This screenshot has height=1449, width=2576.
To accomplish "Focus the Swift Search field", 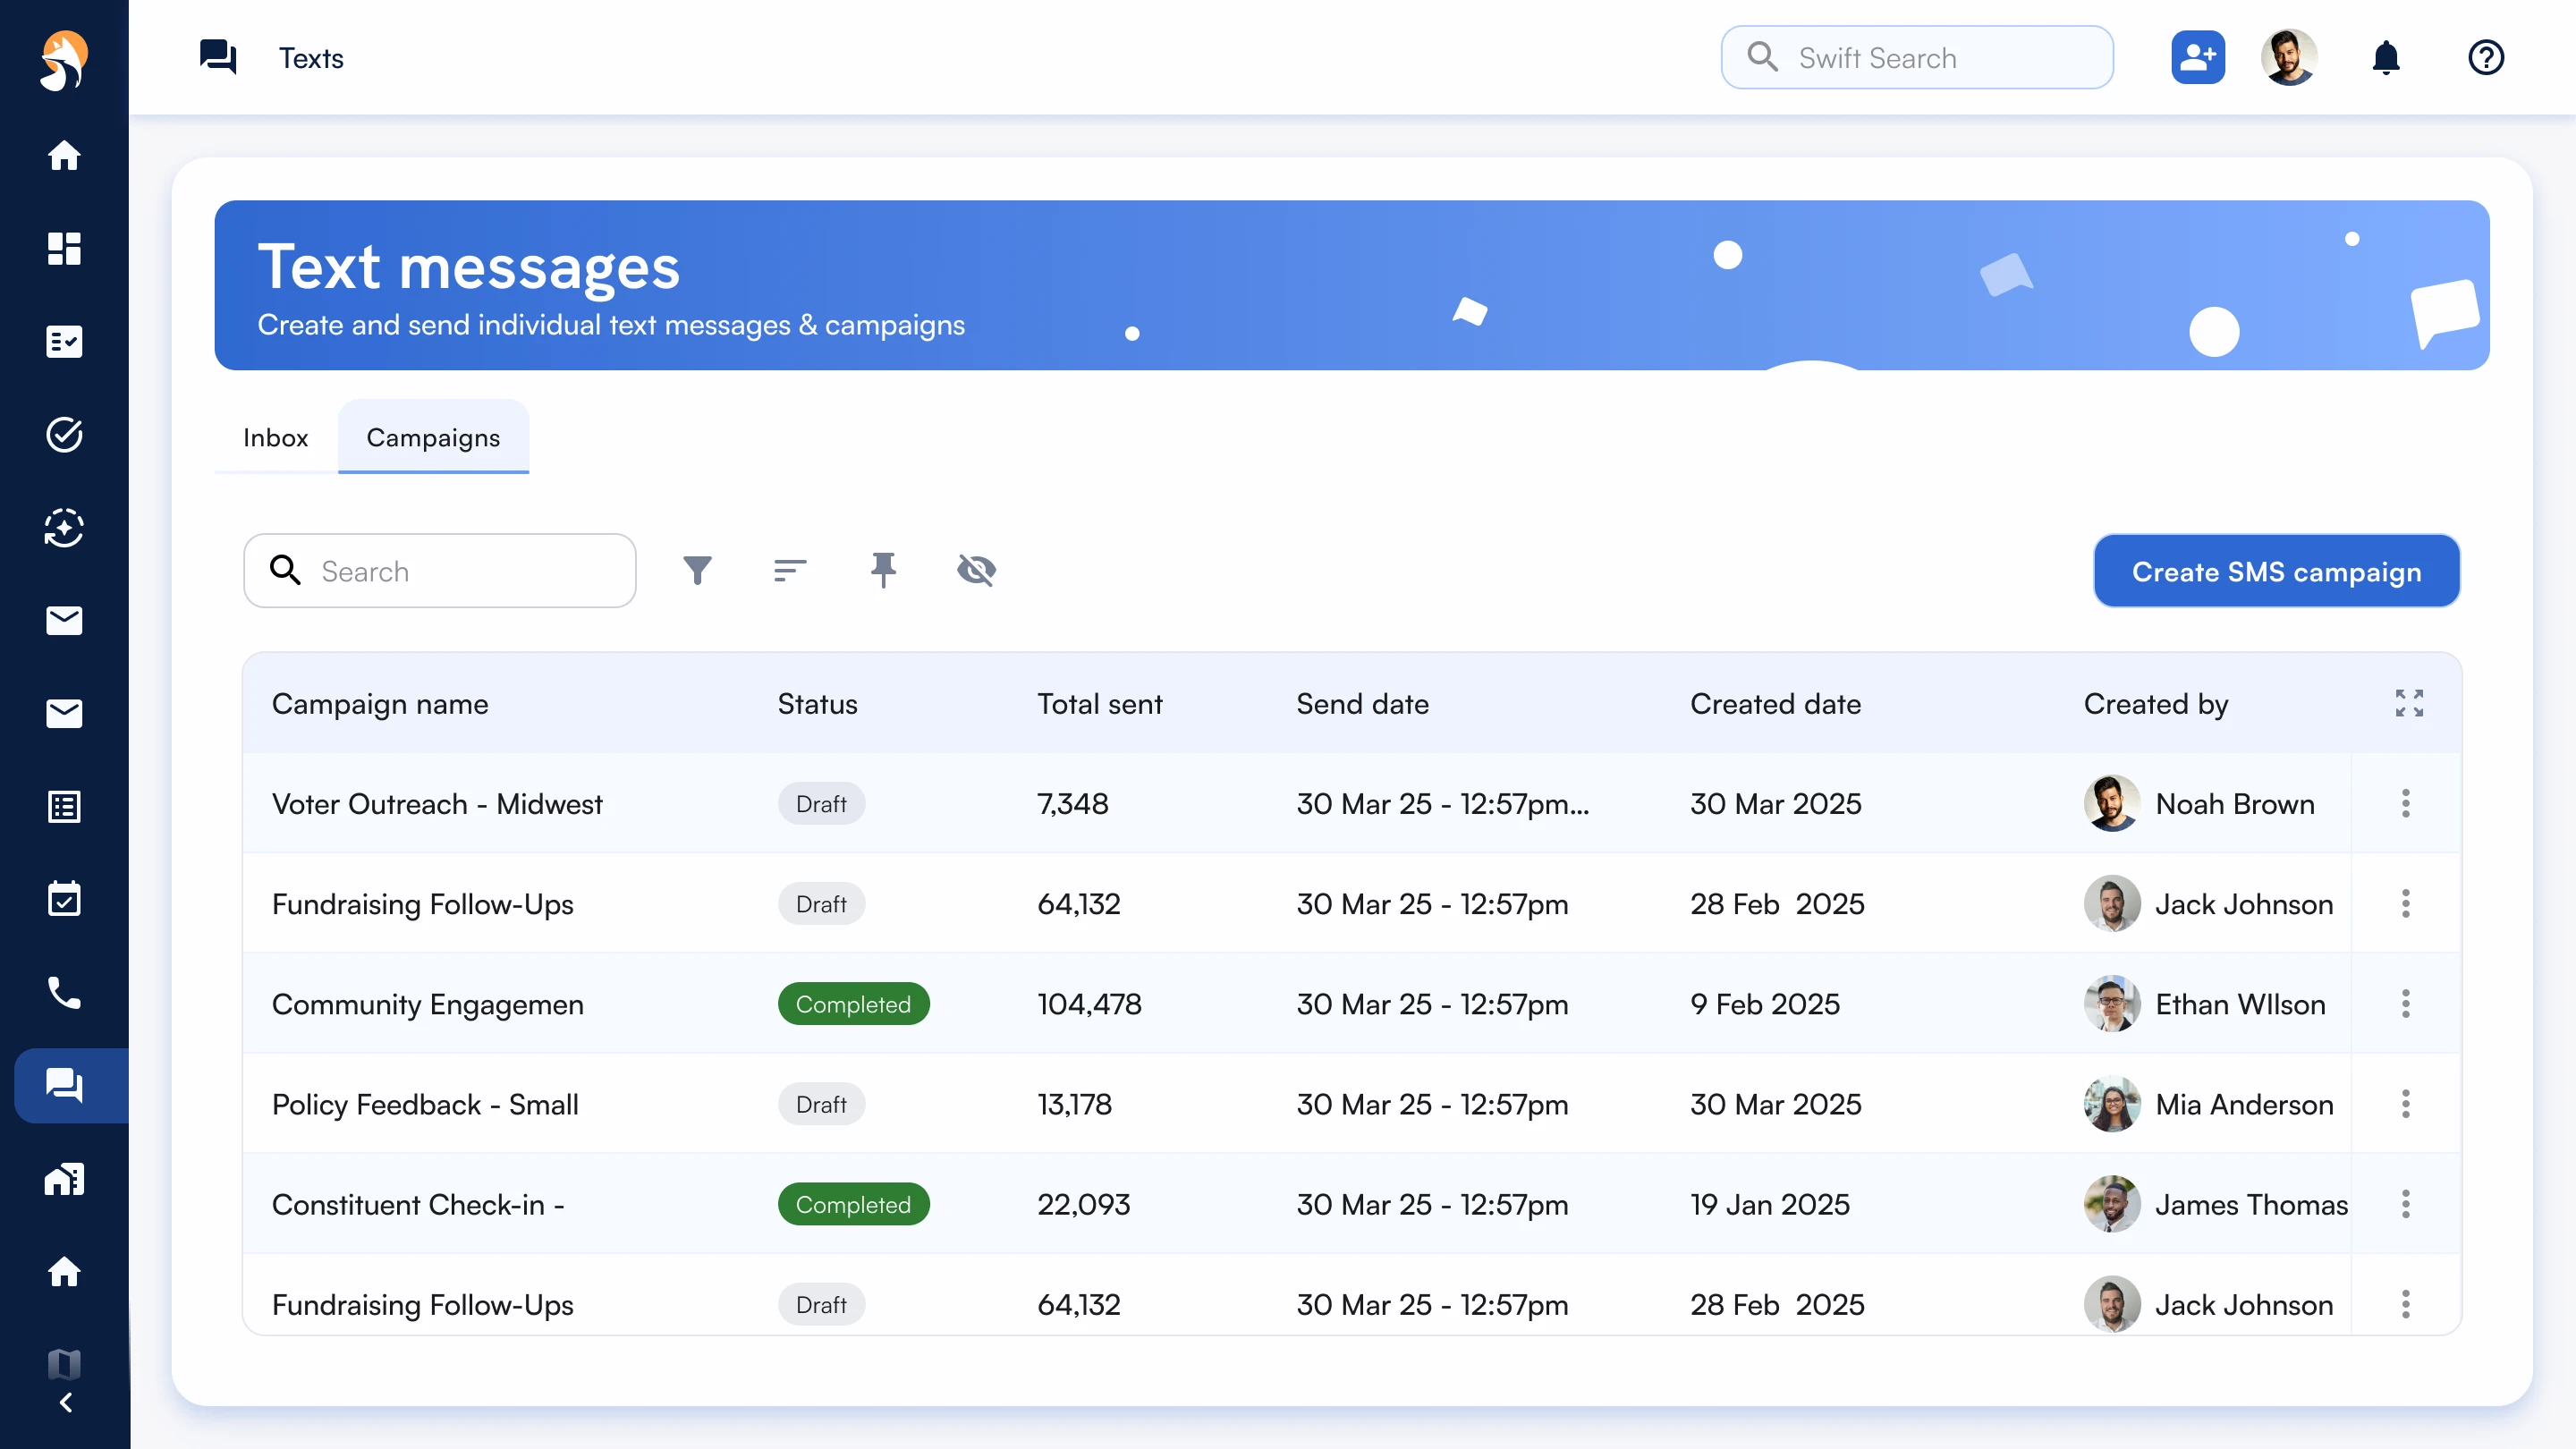I will pos(1916,58).
